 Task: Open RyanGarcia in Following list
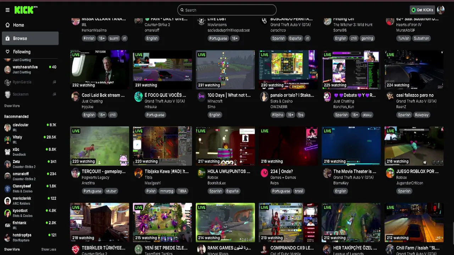point(30,82)
